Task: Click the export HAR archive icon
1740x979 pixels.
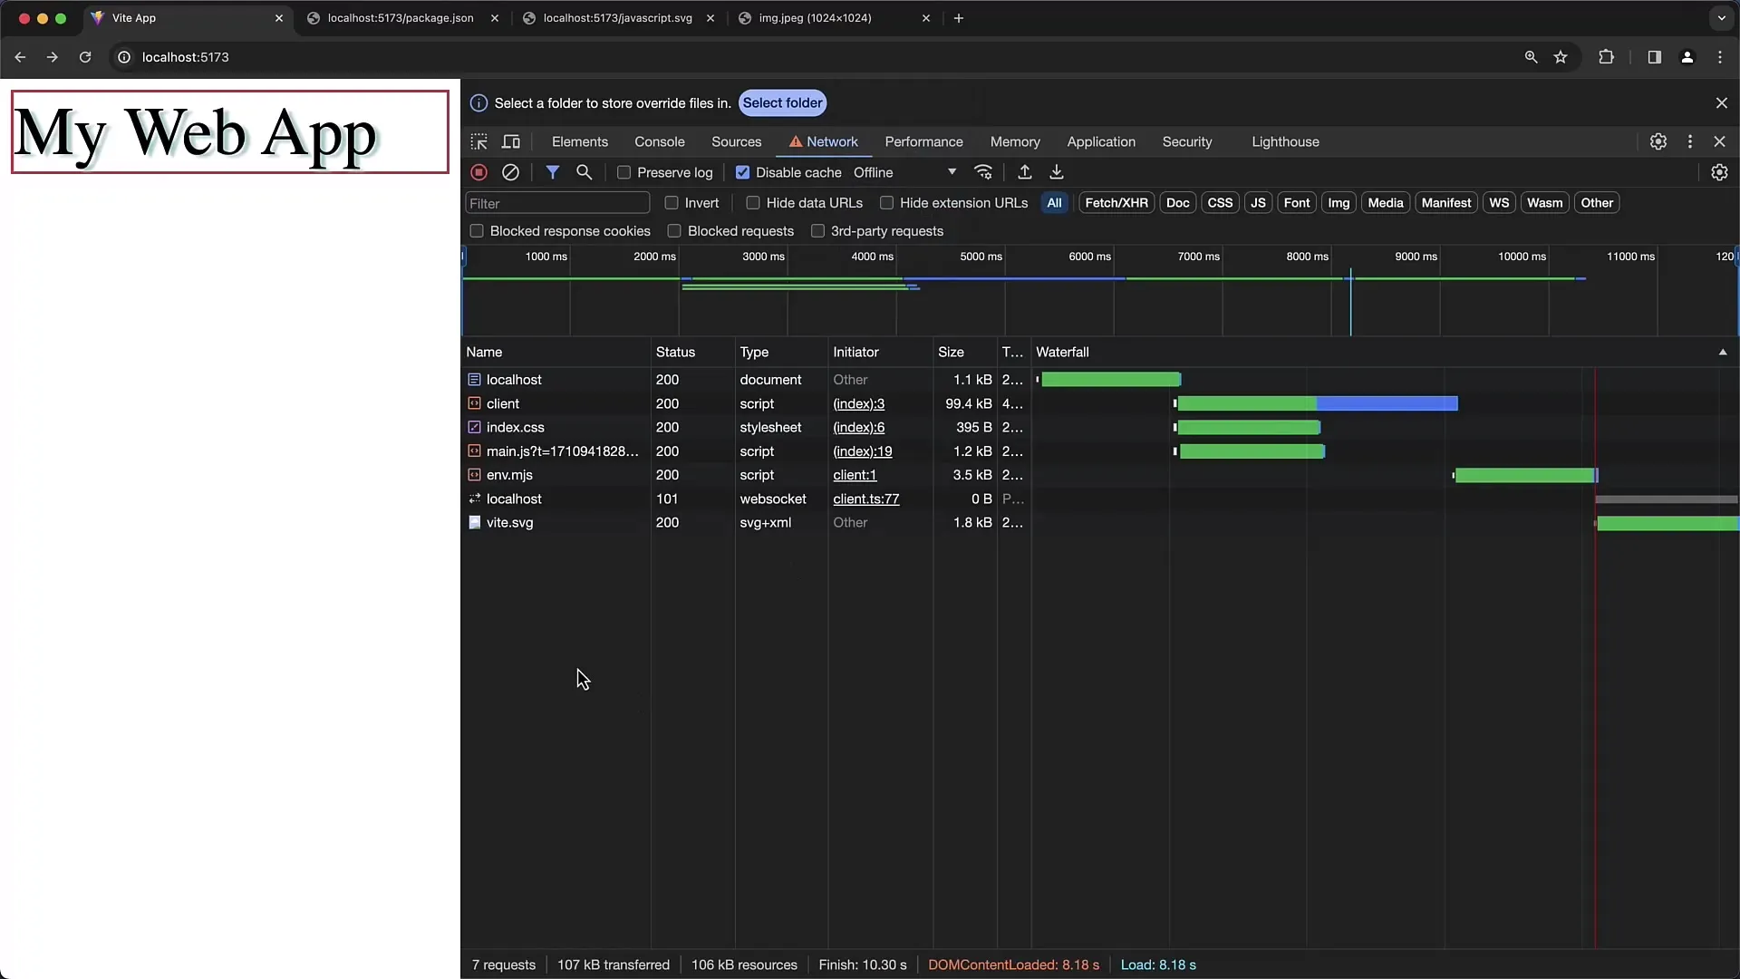Action: tap(1057, 172)
